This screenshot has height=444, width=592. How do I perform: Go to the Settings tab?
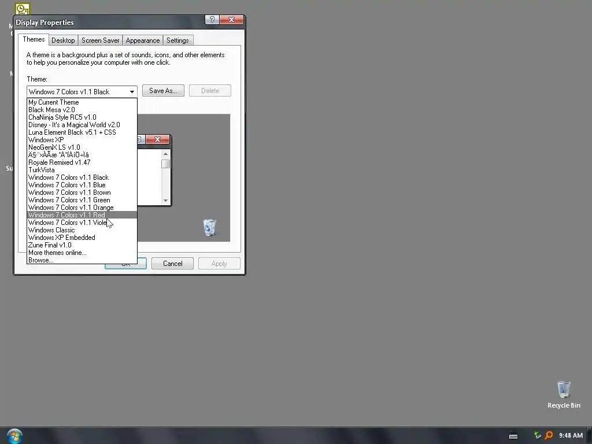pyautogui.click(x=177, y=40)
